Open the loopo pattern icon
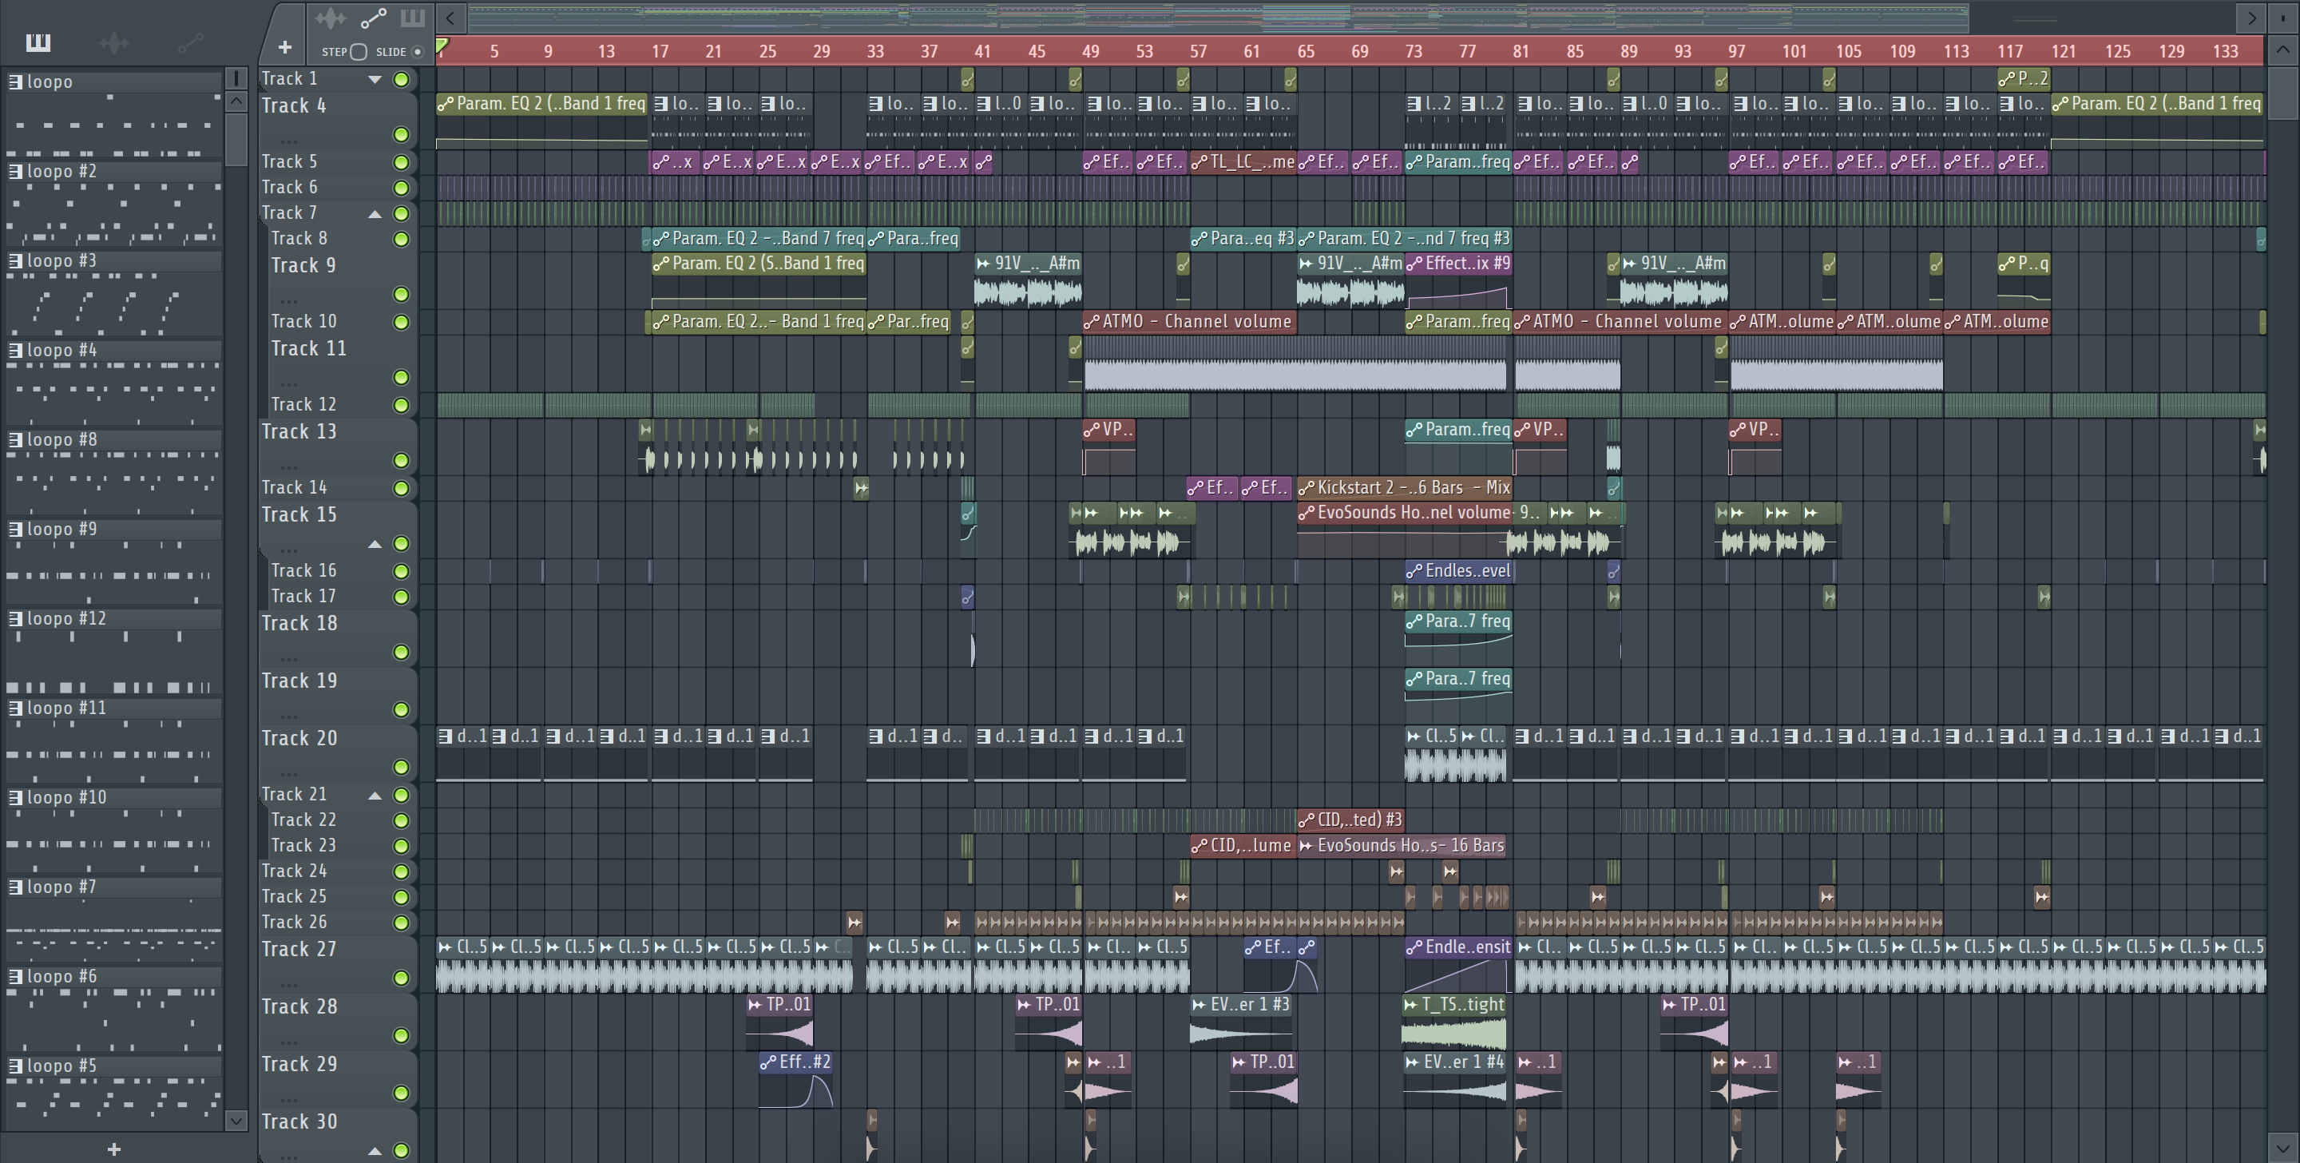The width and height of the screenshot is (2300, 1163). [15, 81]
